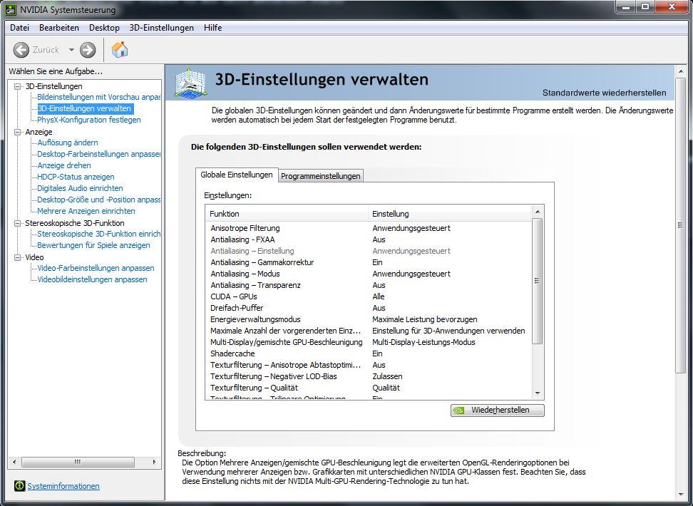Click task tree horizontal scroll-right arrow

click(x=154, y=463)
